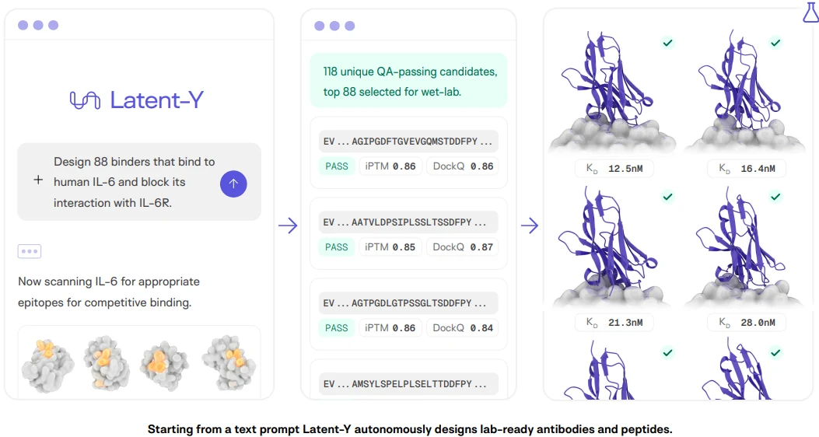
Task: Click the typing indicator chat bubble icon
Action: click(30, 251)
